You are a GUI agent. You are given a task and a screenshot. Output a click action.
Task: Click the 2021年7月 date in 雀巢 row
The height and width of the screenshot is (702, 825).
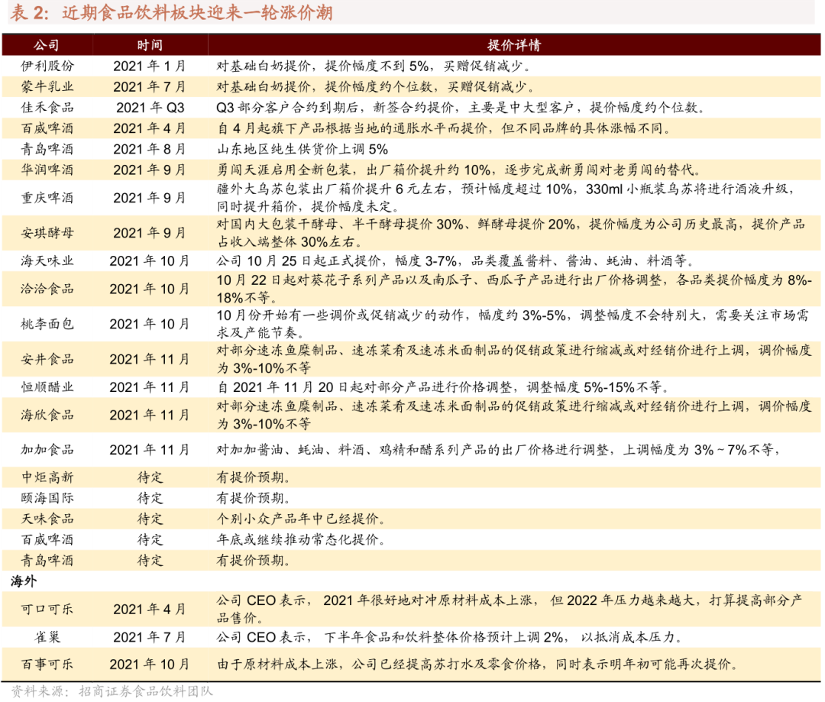coord(150,637)
